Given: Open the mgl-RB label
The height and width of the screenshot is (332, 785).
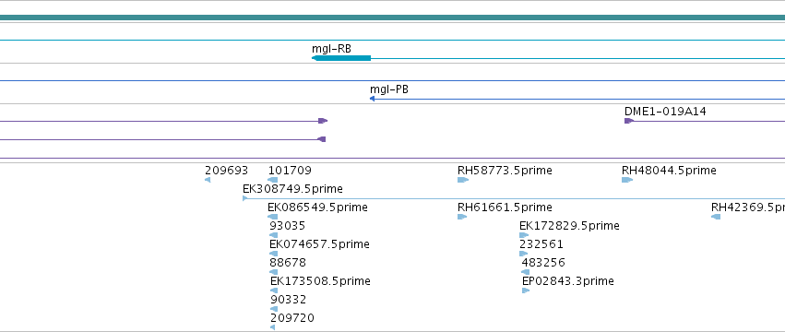Looking at the screenshot, I should (x=331, y=49).
